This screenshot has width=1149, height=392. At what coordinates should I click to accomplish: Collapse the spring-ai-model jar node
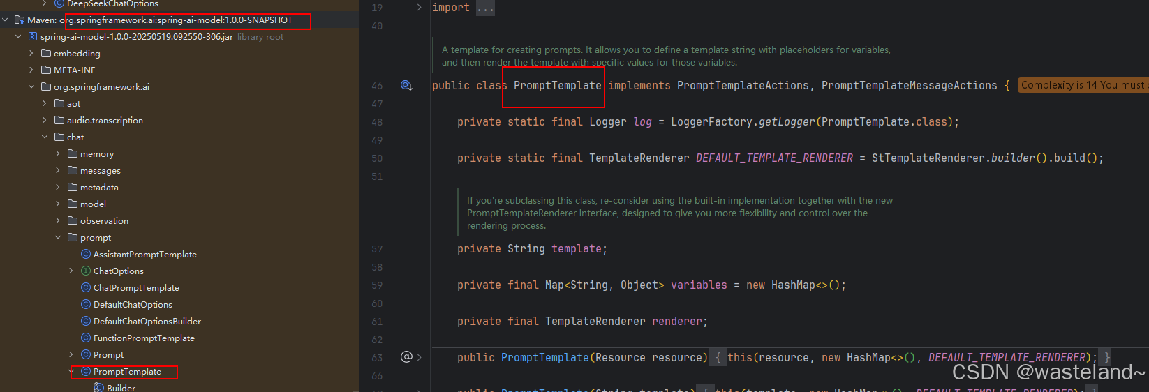tap(18, 37)
